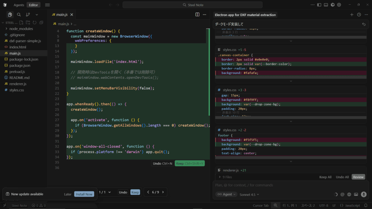Open chat history clock icon
The height and width of the screenshot is (209, 372).
pos(359,15)
